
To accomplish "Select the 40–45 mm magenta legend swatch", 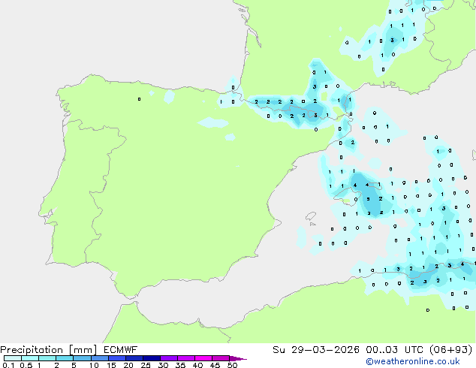I will [203, 358].
